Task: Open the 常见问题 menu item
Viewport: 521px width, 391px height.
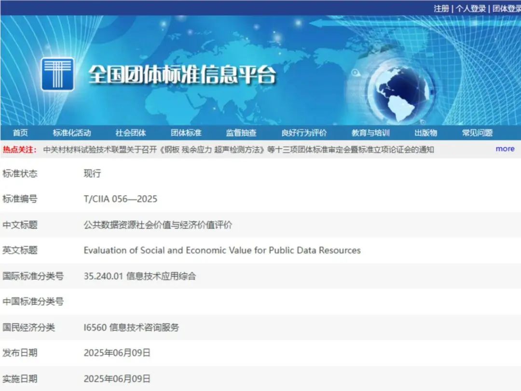Action: click(x=477, y=133)
